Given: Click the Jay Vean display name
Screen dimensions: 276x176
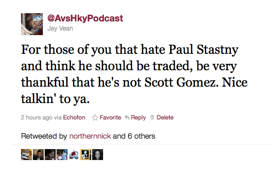Looking at the screenshot, I should [60, 29].
